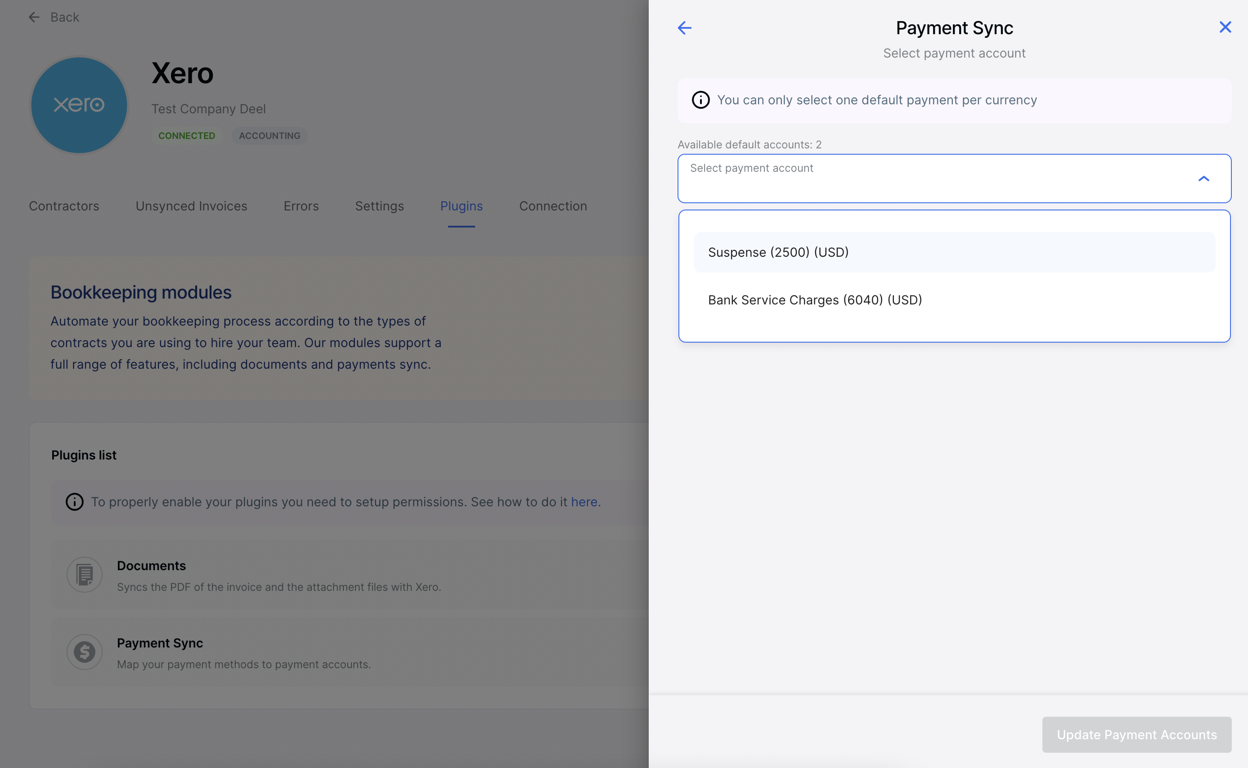This screenshot has width=1248, height=768.
Task: Click the back arrow in Payment Sync panel
Action: point(684,27)
